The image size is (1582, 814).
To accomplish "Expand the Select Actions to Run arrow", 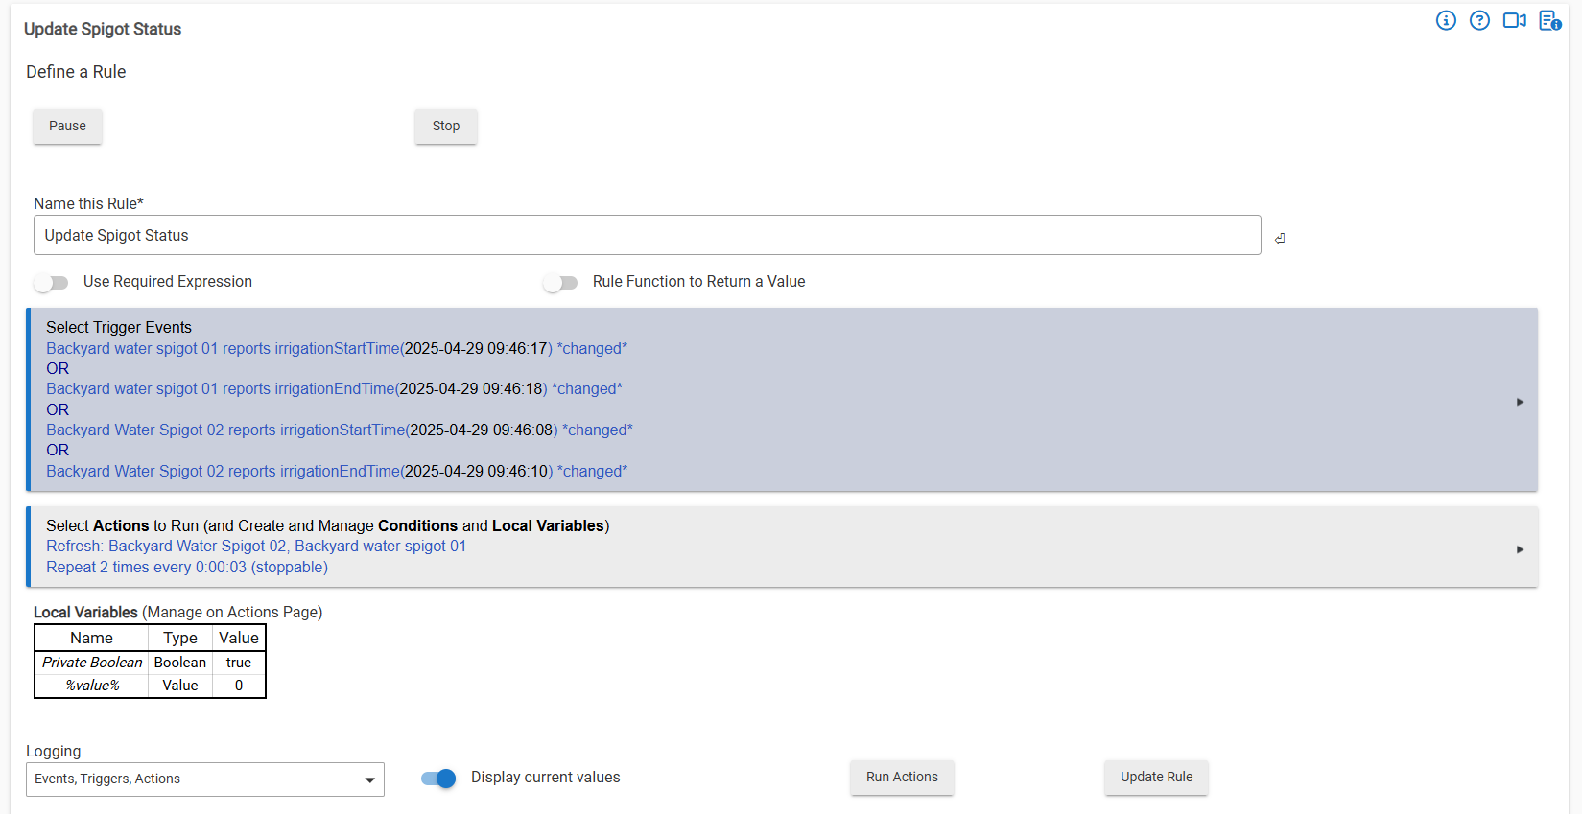I will tap(1520, 549).
